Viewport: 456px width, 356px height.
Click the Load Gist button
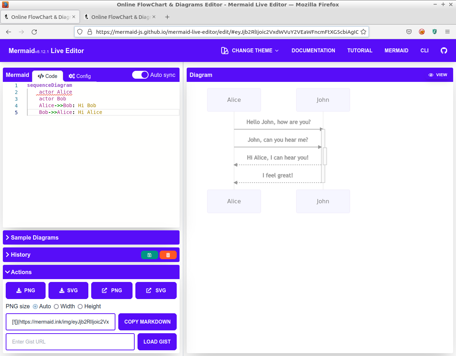(x=157, y=342)
